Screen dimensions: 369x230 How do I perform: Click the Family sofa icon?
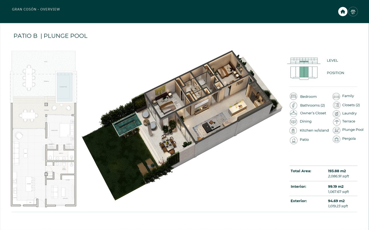tap(336, 96)
